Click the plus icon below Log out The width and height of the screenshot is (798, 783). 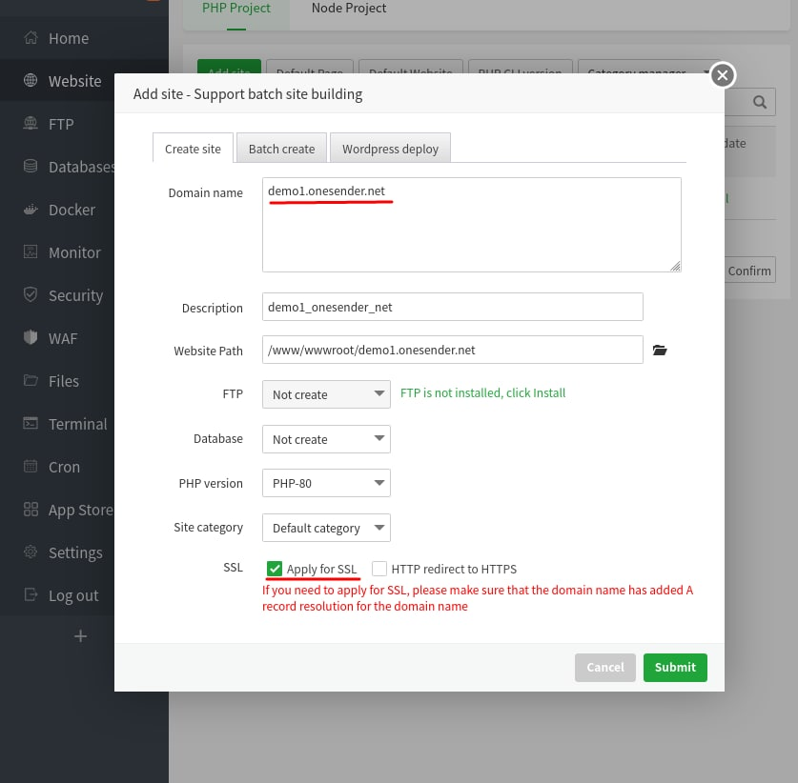(x=80, y=636)
